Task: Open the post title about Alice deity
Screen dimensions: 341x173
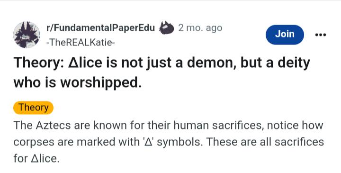Action: (x=162, y=73)
